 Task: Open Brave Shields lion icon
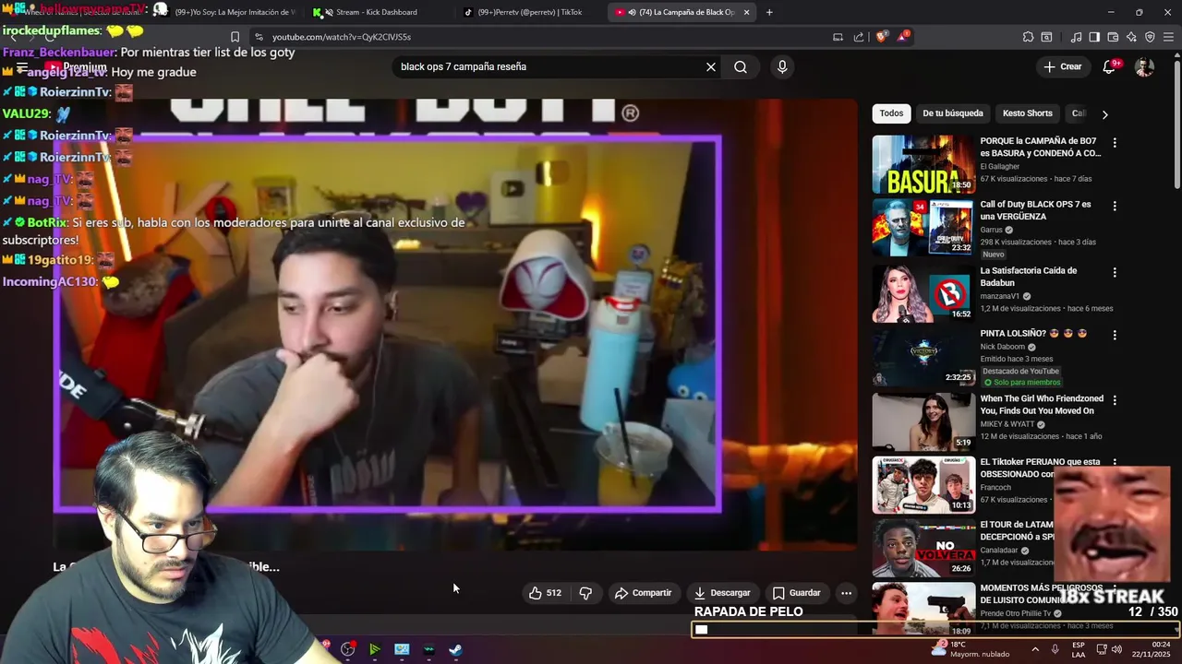pos(882,37)
